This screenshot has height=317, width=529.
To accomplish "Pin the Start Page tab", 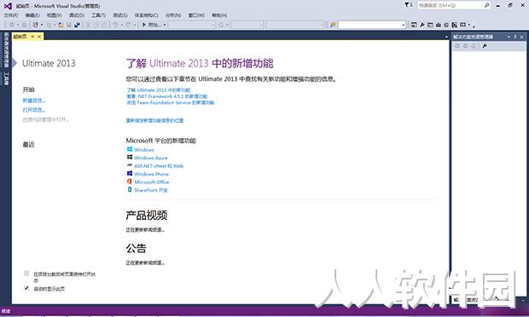I will [32, 37].
